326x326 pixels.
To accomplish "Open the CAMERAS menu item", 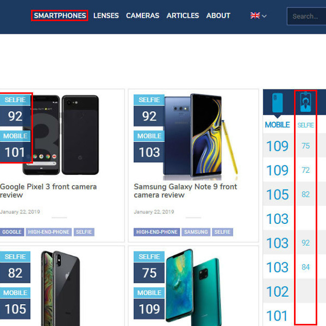I will click(142, 16).
